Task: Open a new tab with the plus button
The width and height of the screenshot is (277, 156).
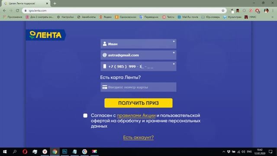Action: click(55, 3)
